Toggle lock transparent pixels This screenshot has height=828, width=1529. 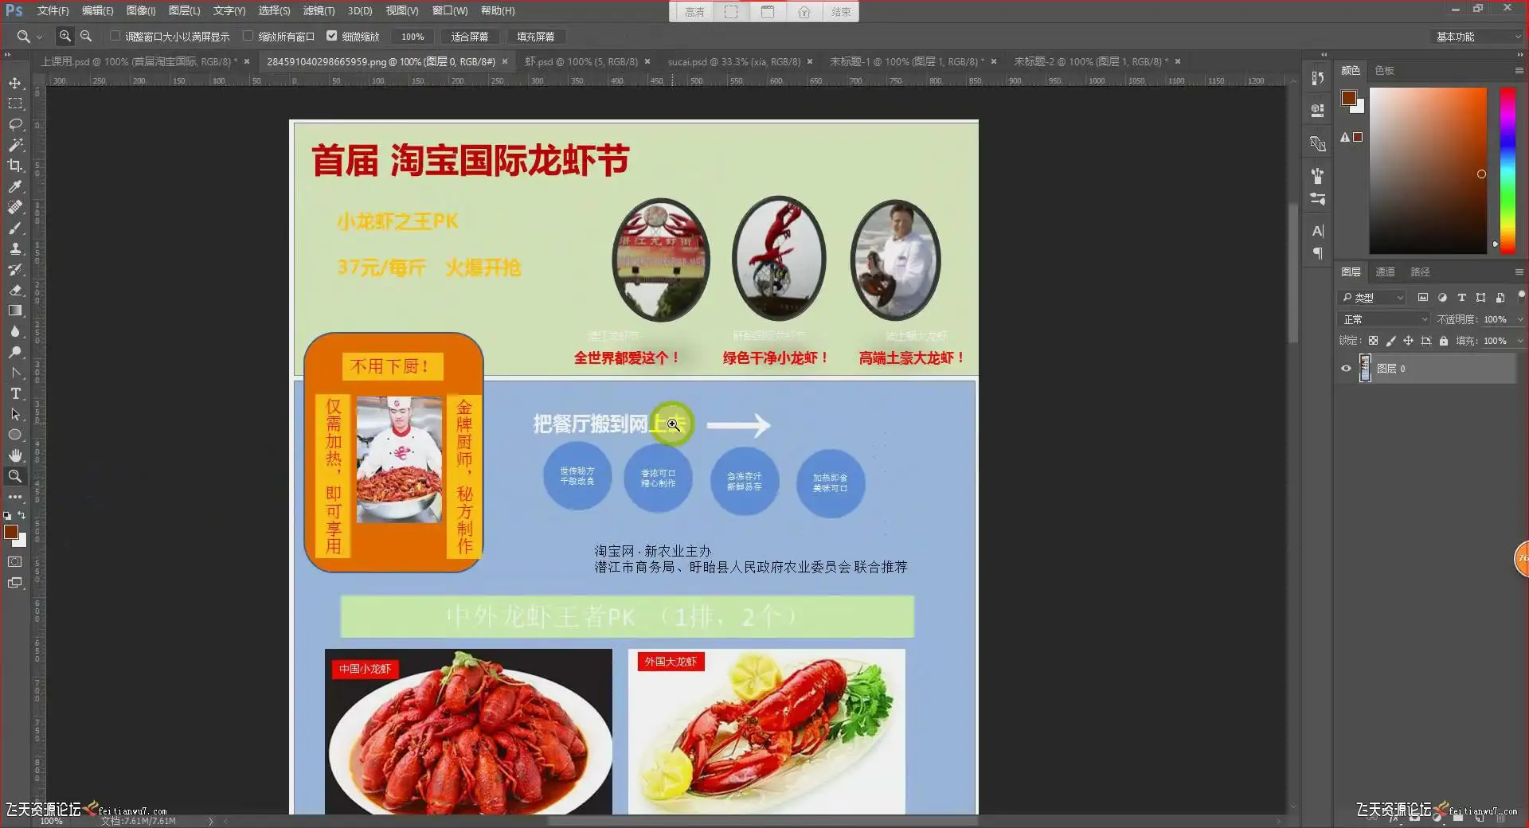pyautogui.click(x=1373, y=341)
